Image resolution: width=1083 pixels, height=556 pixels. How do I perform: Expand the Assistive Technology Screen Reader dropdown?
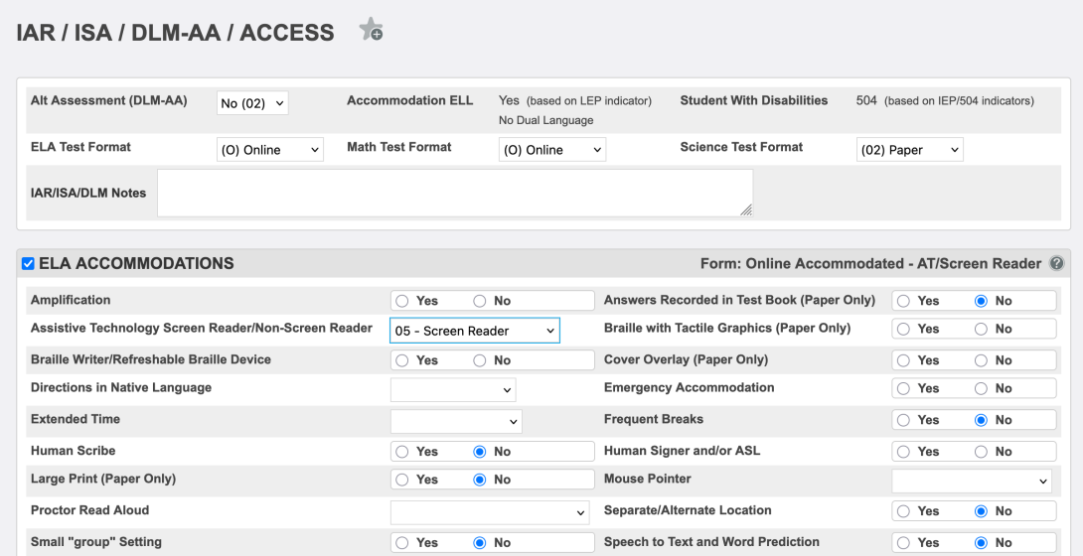(474, 331)
